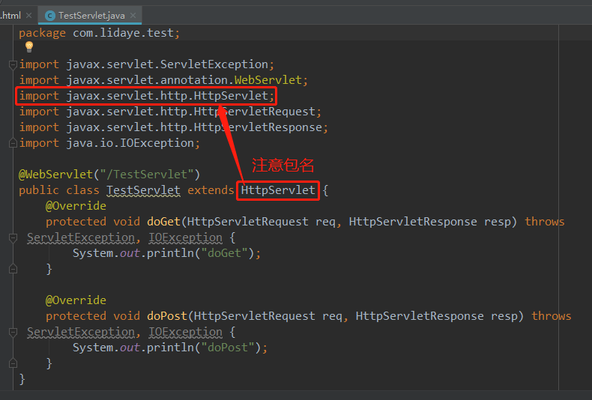Image resolution: width=592 pixels, height=400 pixels.
Task: Click HttpServlet in the import statement
Action: click(231, 96)
